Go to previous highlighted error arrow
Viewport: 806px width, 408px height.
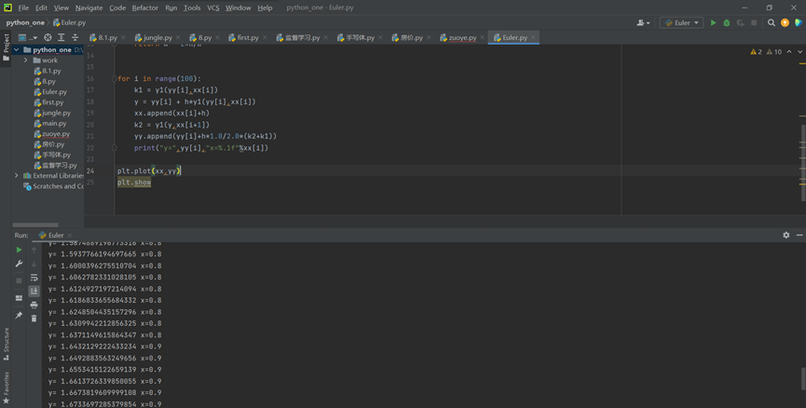coord(789,52)
